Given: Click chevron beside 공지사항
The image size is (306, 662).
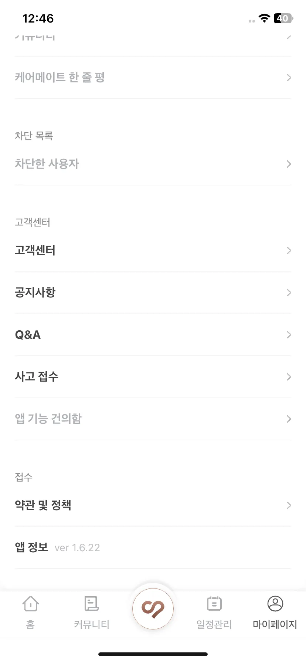Looking at the screenshot, I should click(289, 293).
